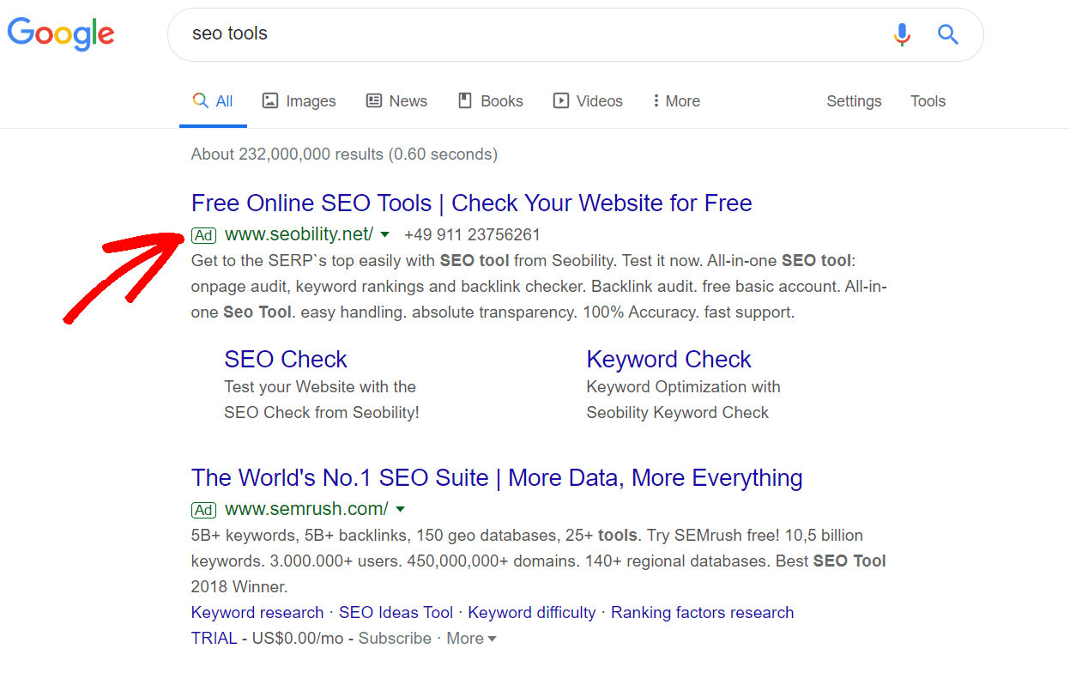Open the More search categories menu
The height and width of the screenshot is (673, 1070).
tap(676, 100)
